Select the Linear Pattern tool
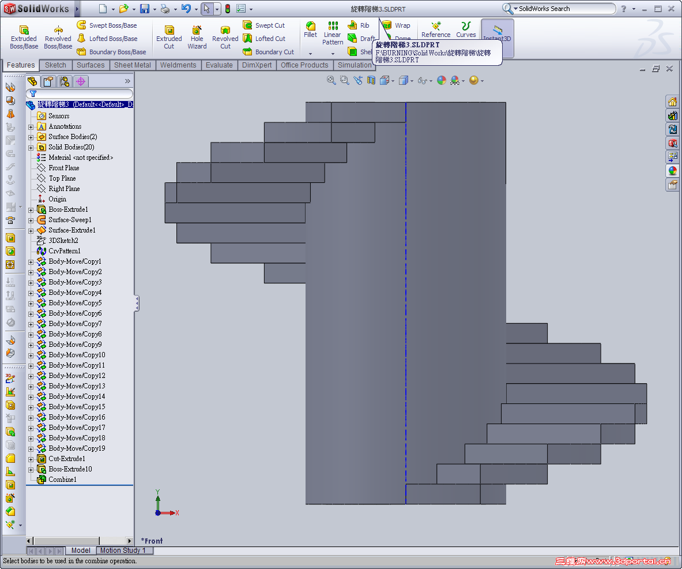The image size is (682, 569). pyautogui.click(x=333, y=33)
